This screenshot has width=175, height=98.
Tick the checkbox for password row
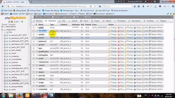(34, 41)
